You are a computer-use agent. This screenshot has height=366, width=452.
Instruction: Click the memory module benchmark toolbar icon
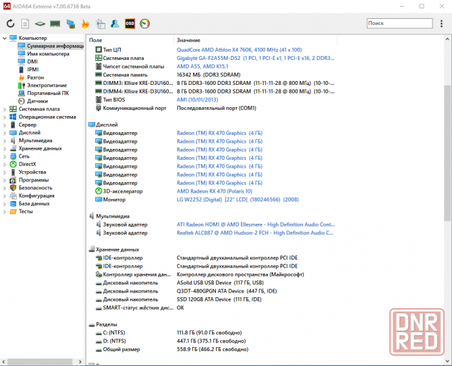(55, 24)
